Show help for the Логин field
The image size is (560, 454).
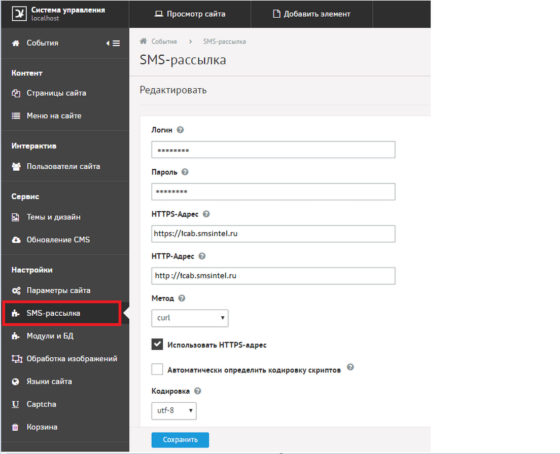(x=181, y=130)
